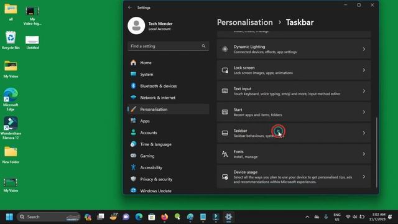Expand Lock screen via its chevron
Screen dimensions: 398x224
click(364, 70)
